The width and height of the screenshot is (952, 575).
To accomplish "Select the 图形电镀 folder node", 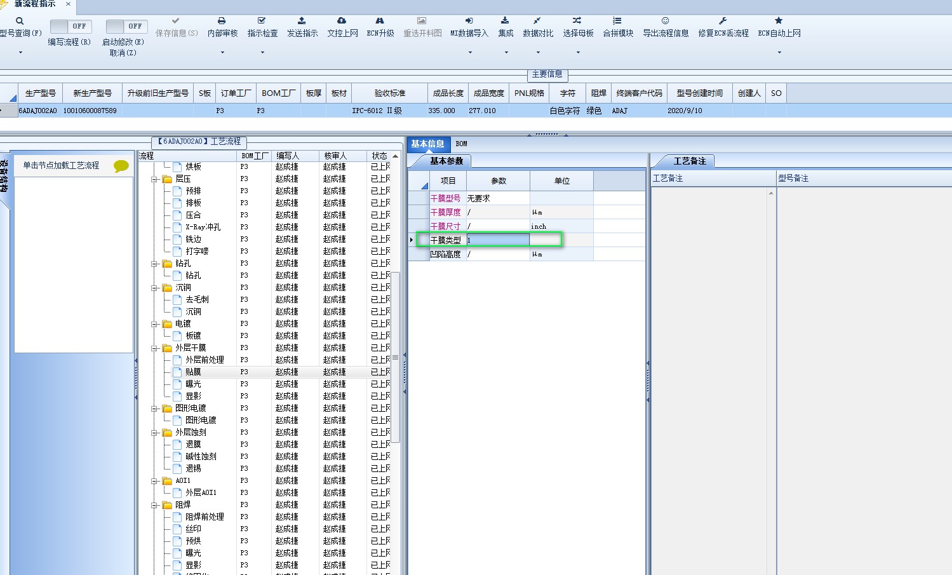I will click(191, 409).
